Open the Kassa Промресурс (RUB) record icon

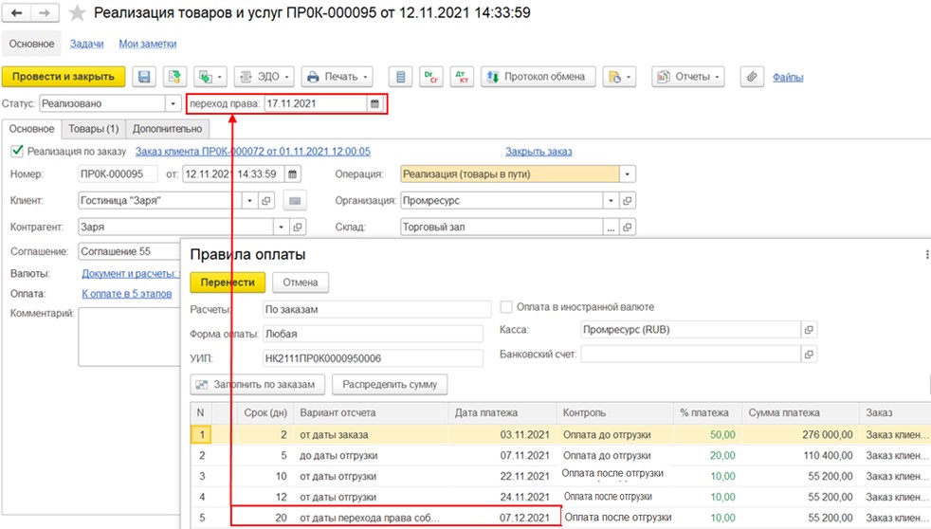pos(809,330)
